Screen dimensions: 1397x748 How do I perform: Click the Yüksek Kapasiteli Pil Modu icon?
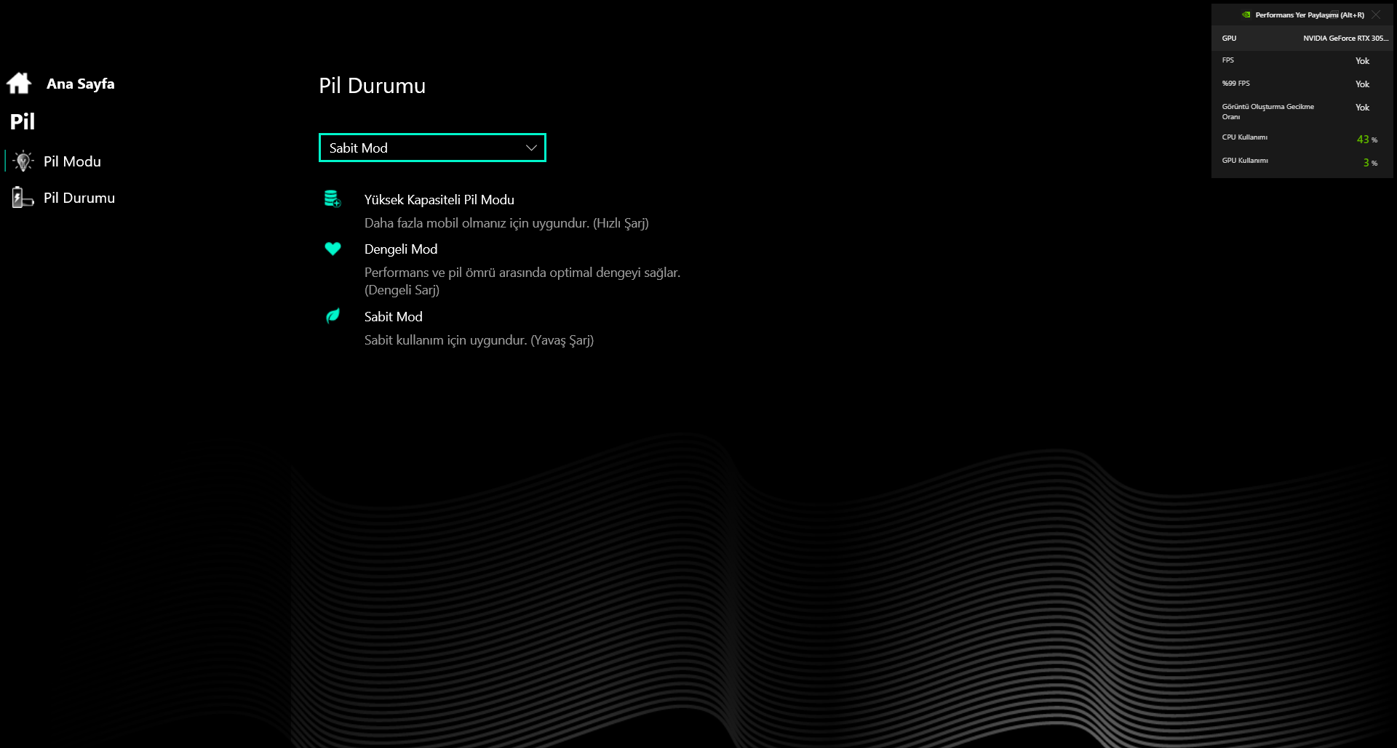tap(333, 198)
